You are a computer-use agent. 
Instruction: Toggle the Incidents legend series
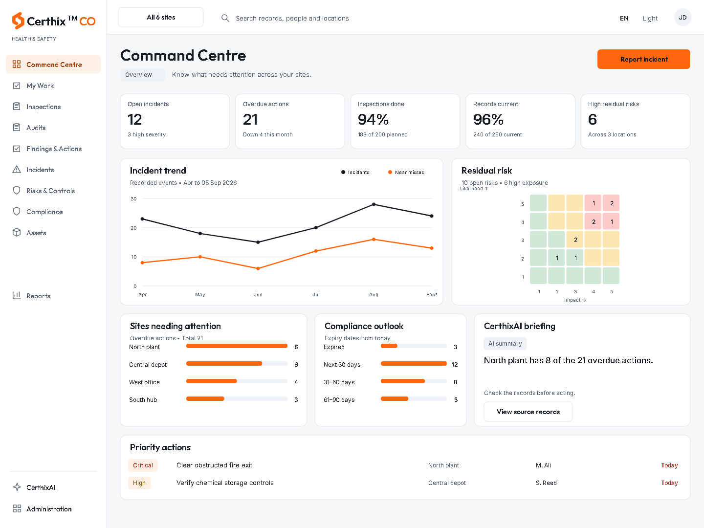[355, 172]
